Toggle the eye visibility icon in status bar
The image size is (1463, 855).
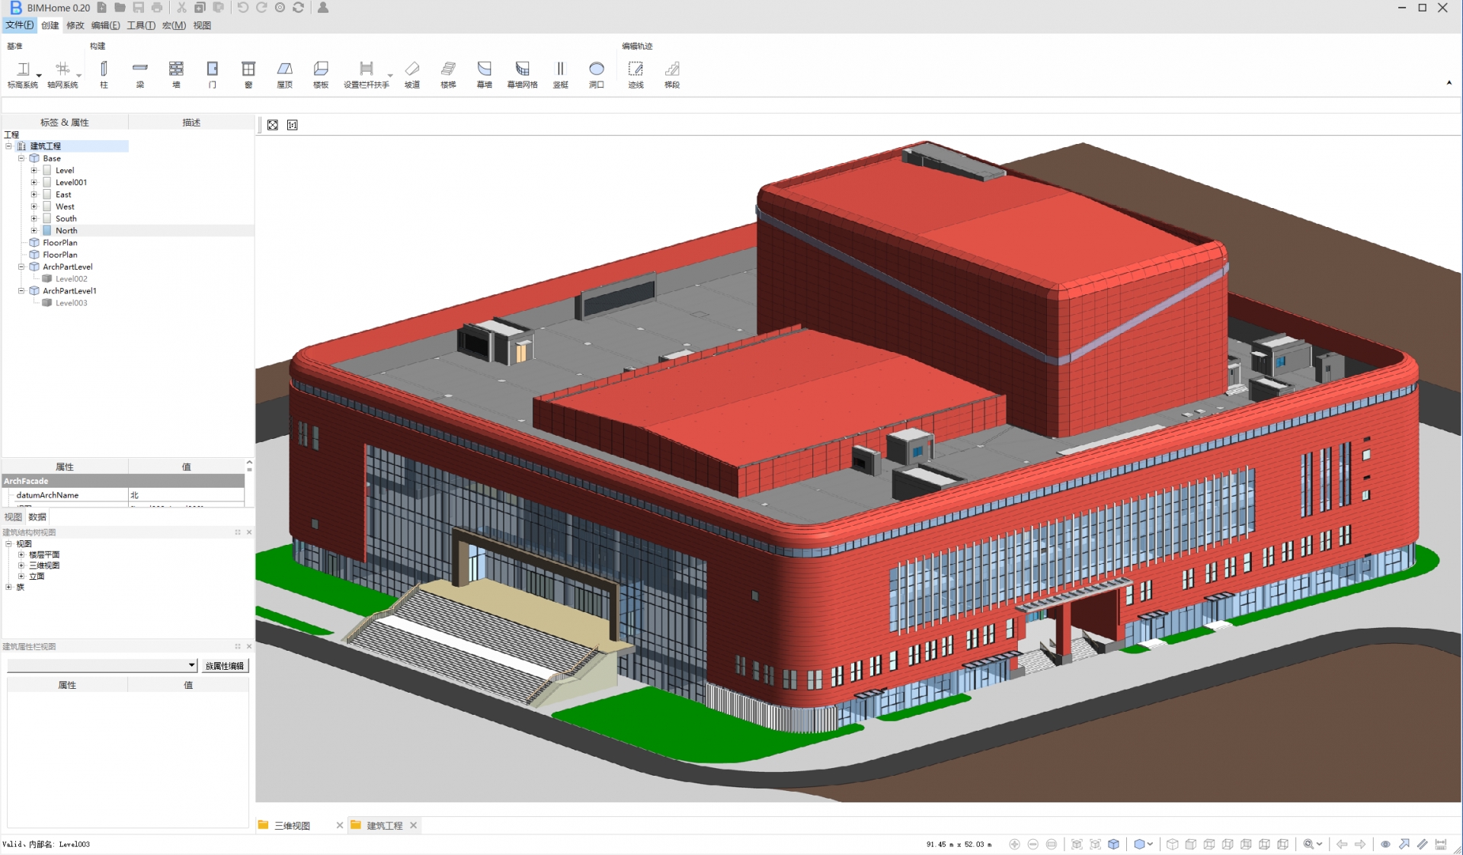1385,844
